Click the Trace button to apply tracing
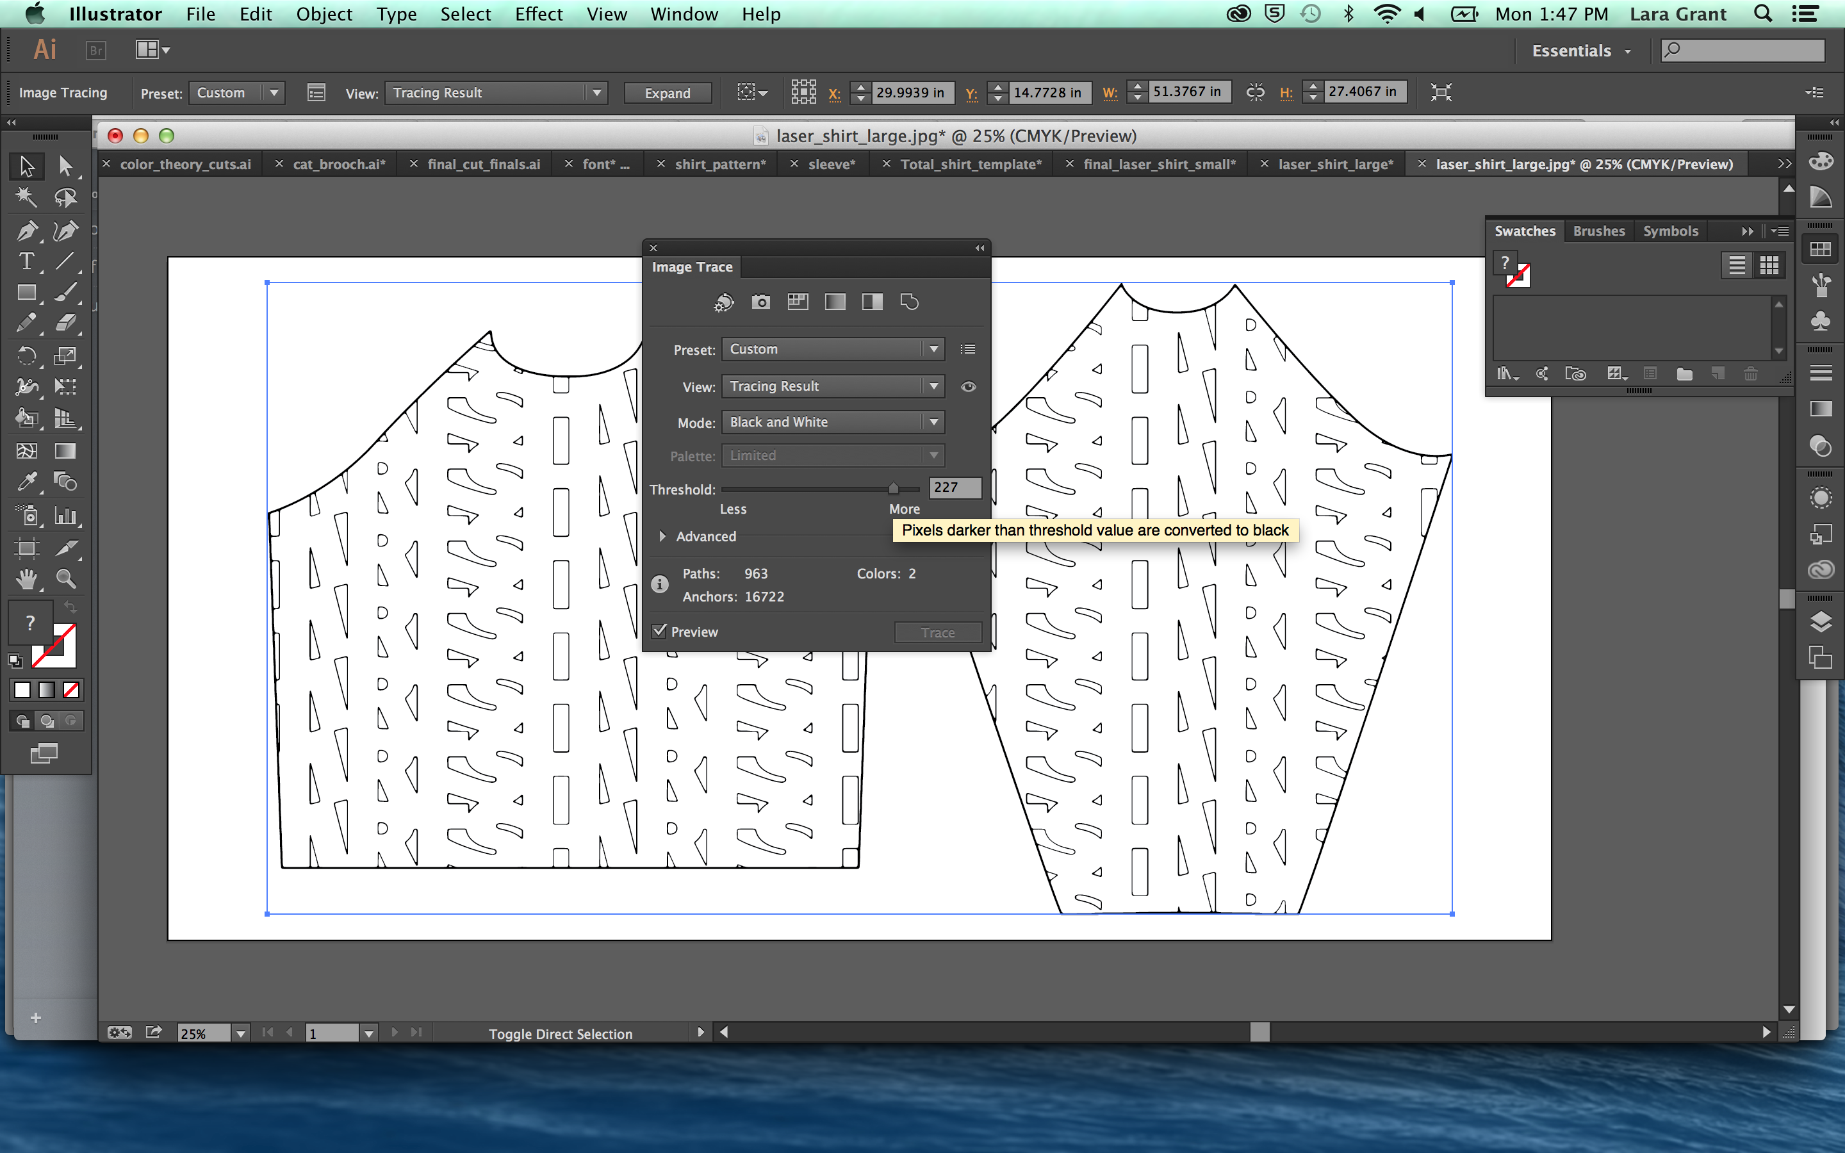The height and width of the screenshot is (1153, 1845). tap(937, 632)
